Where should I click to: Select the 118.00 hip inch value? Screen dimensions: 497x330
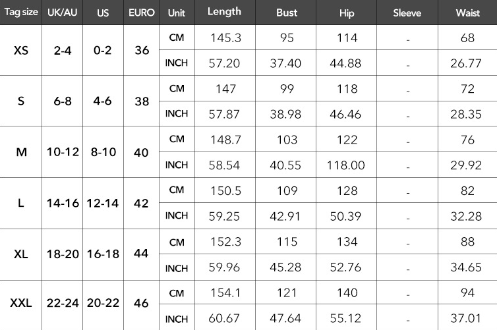click(347, 165)
